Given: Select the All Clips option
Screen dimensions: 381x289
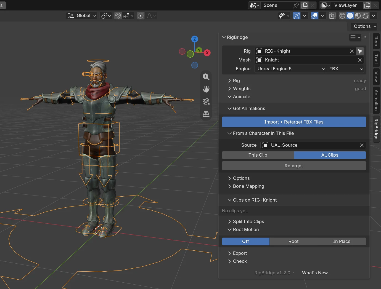Looking at the screenshot, I should tap(330, 155).
